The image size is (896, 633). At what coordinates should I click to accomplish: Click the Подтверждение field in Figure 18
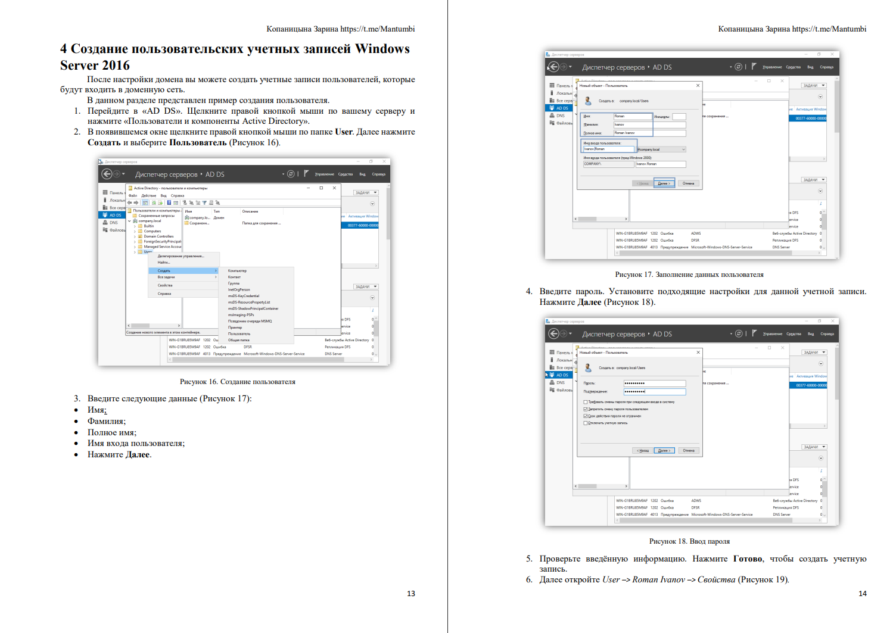pos(655,391)
